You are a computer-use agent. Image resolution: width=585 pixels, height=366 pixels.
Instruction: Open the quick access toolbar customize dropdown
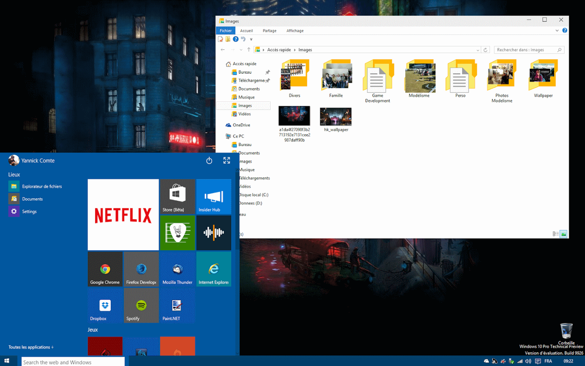click(x=251, y=40)
